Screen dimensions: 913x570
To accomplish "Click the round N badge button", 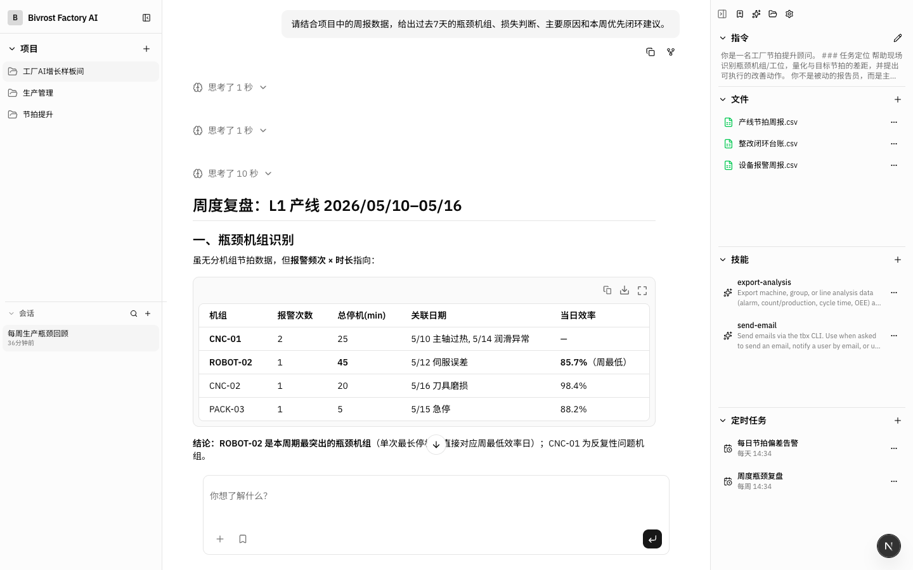I will (x=889, y=546).
